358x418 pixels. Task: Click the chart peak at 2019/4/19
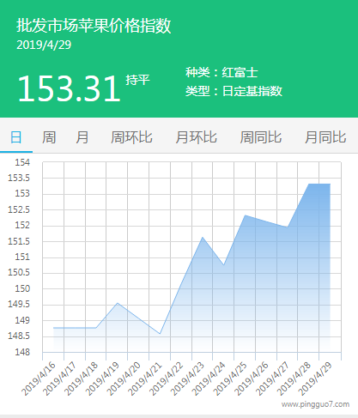point(118,303)
